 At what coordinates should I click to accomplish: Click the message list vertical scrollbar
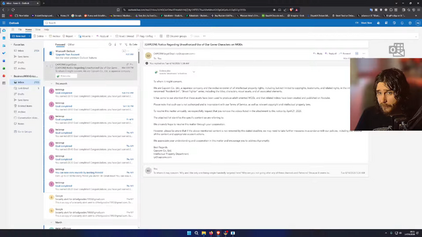coord(139,57)
